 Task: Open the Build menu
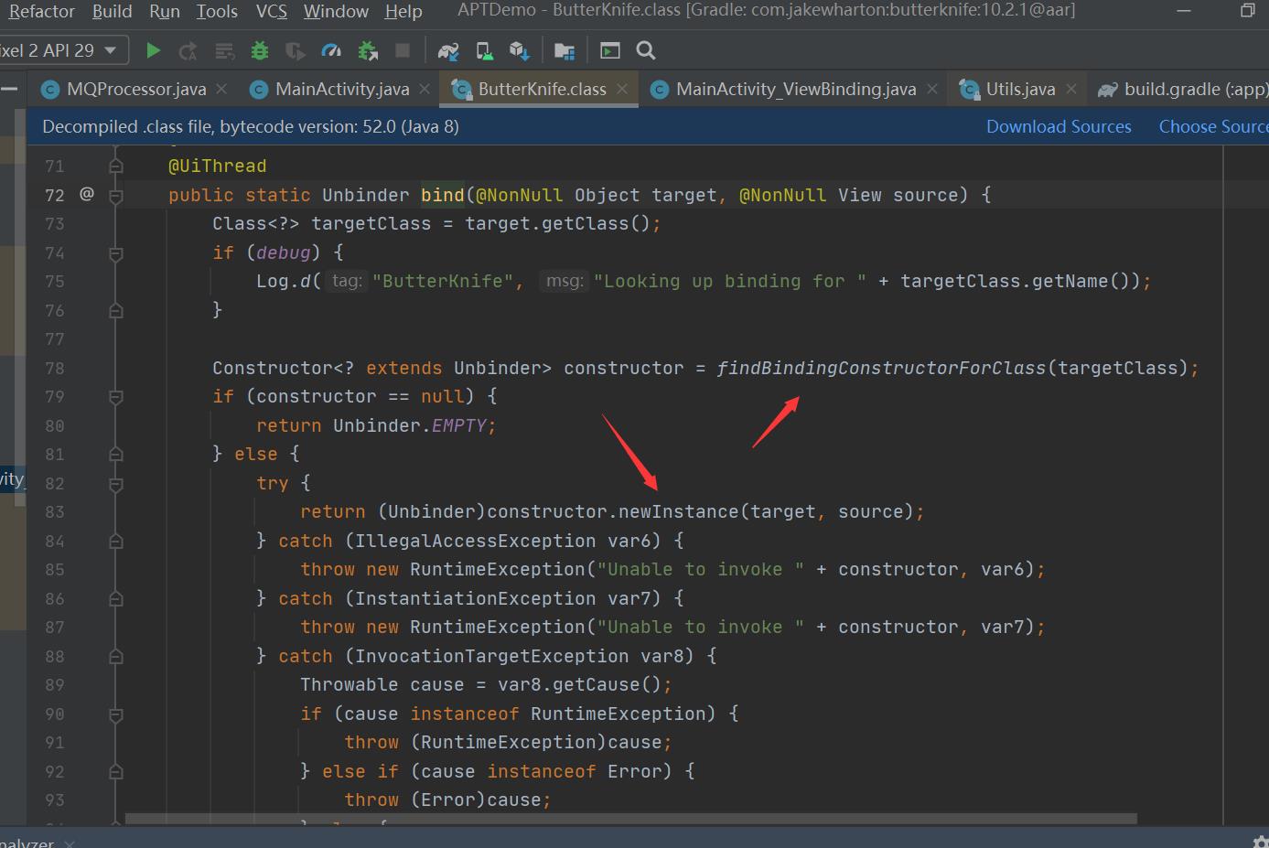pos(113,11)
